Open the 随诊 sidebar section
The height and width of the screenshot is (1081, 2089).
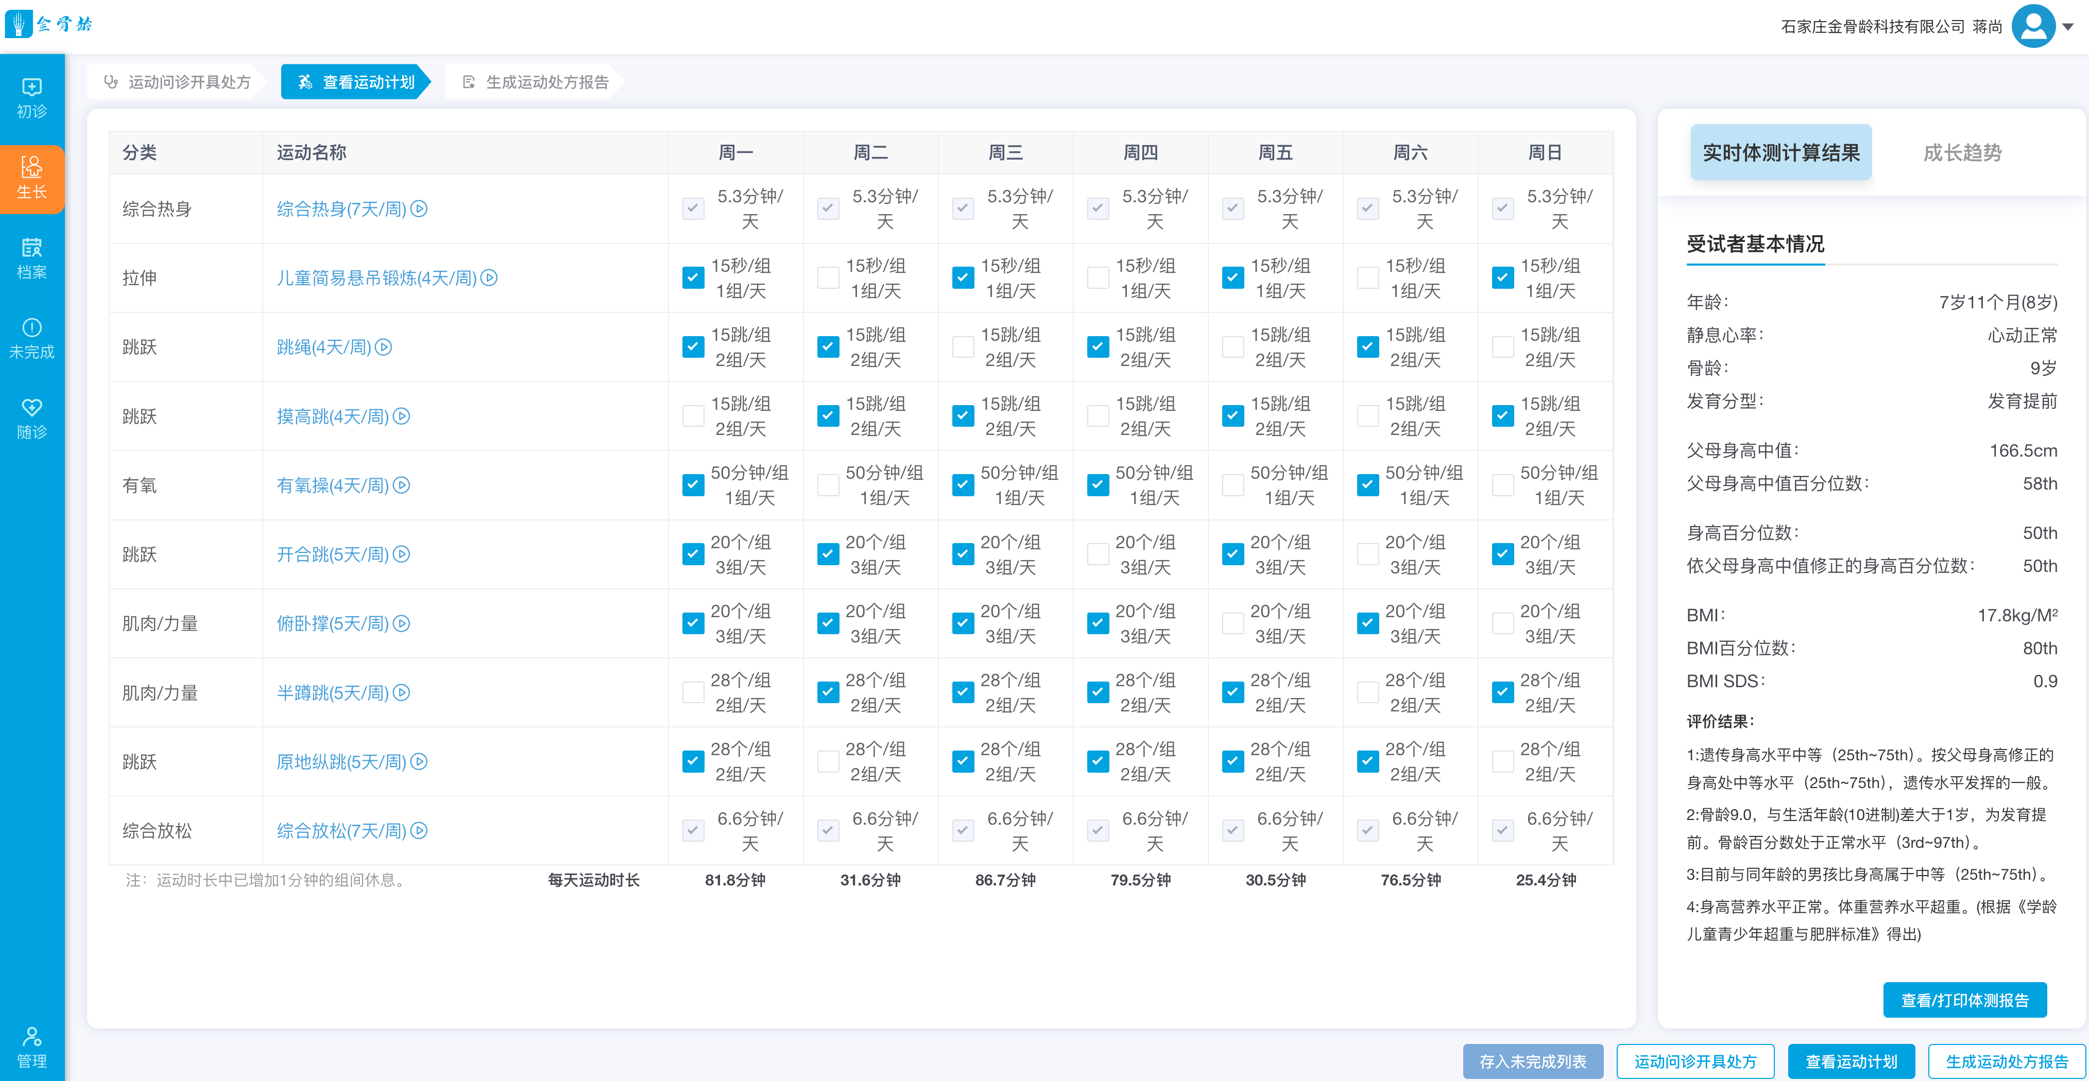coord(31,420)
